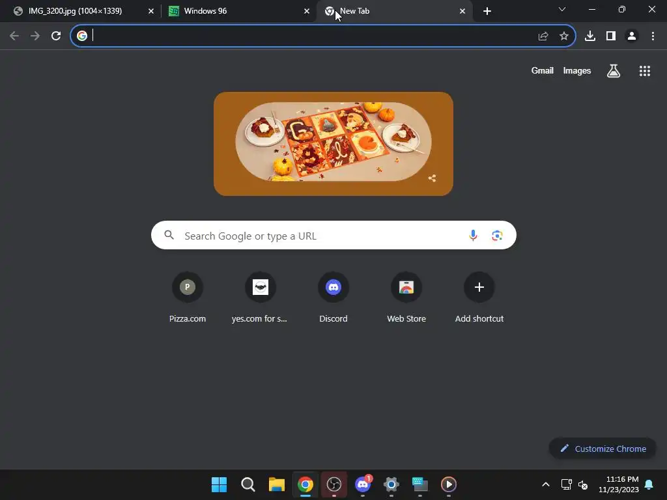Screen dimensions: 667x500
Task: Click the forward navigation arrow
Action: pyautogui.click(x=35, y=36)
